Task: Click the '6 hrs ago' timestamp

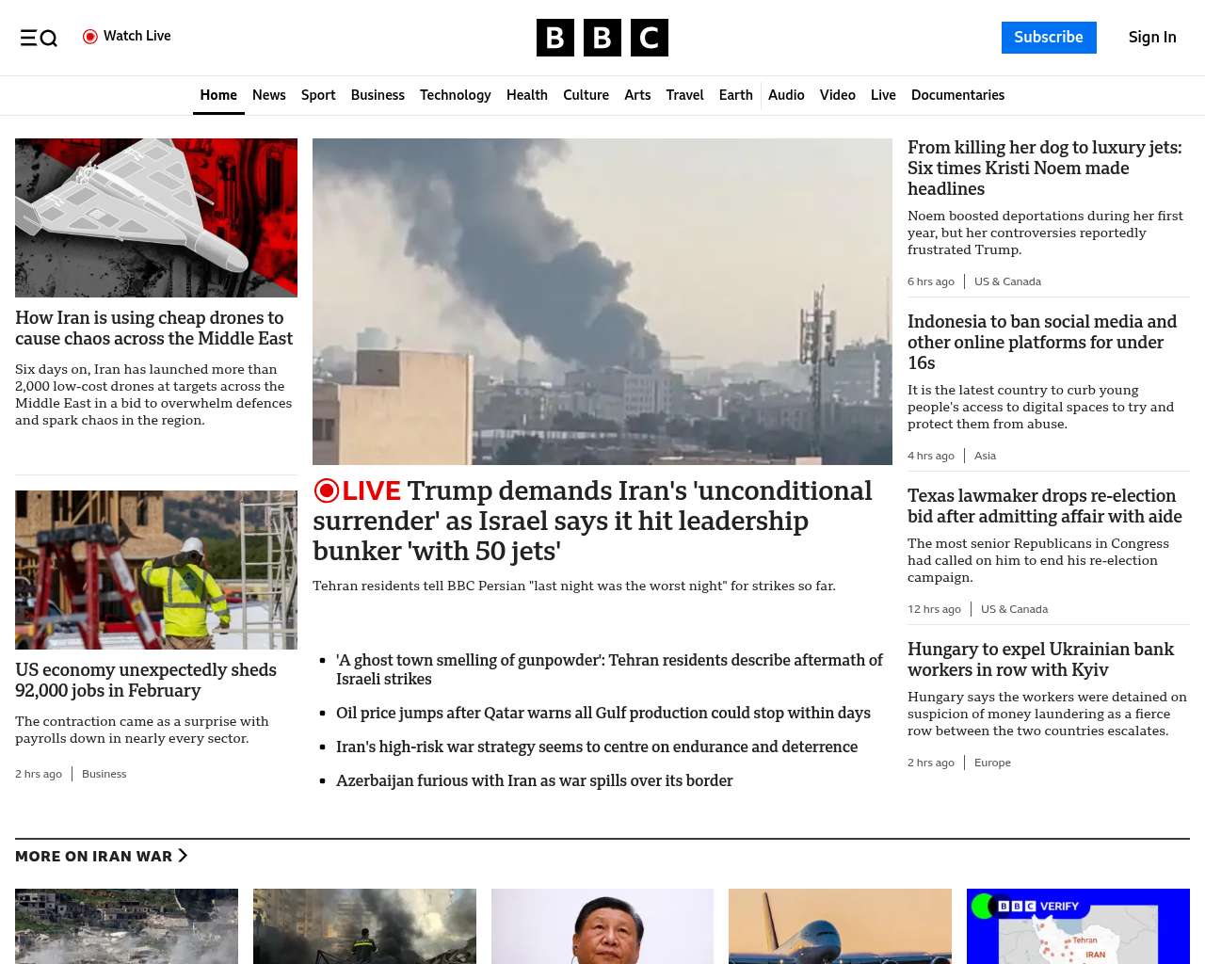Action: pyautogui.click(x=931, y=281)
